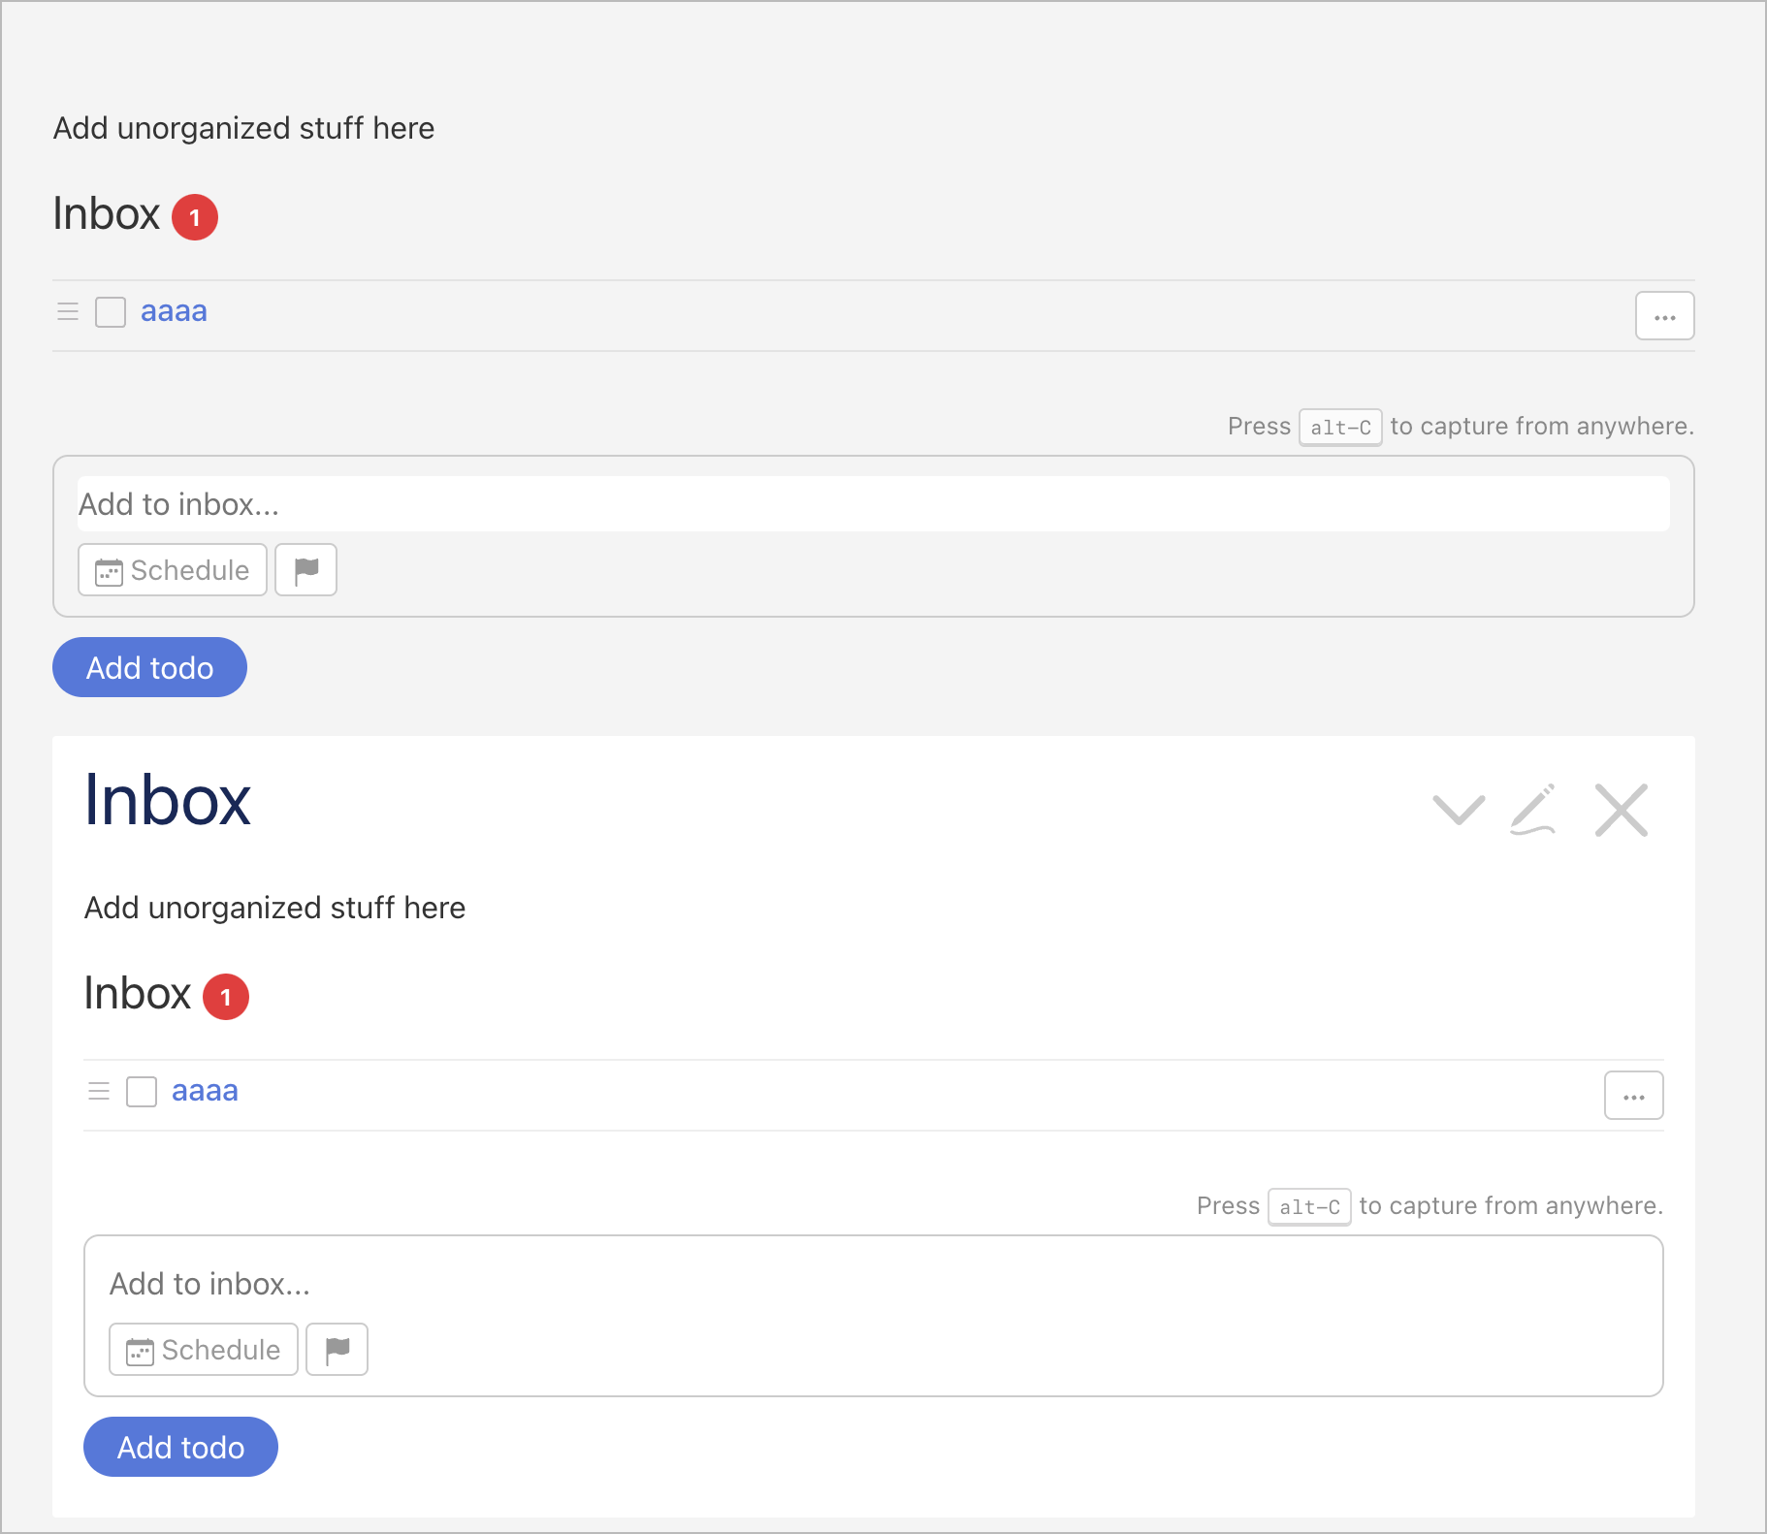This screenshot has height=1534, width=1767.
Task: Click the pencil edit icon beside Inbox title
Action: pyautogui.click(x=1534, y=810)
